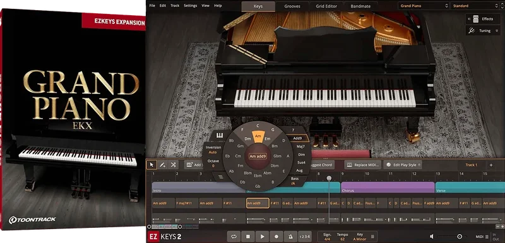Toggle the metronome
Screen dimensions: 505x243
click(290, 237)
